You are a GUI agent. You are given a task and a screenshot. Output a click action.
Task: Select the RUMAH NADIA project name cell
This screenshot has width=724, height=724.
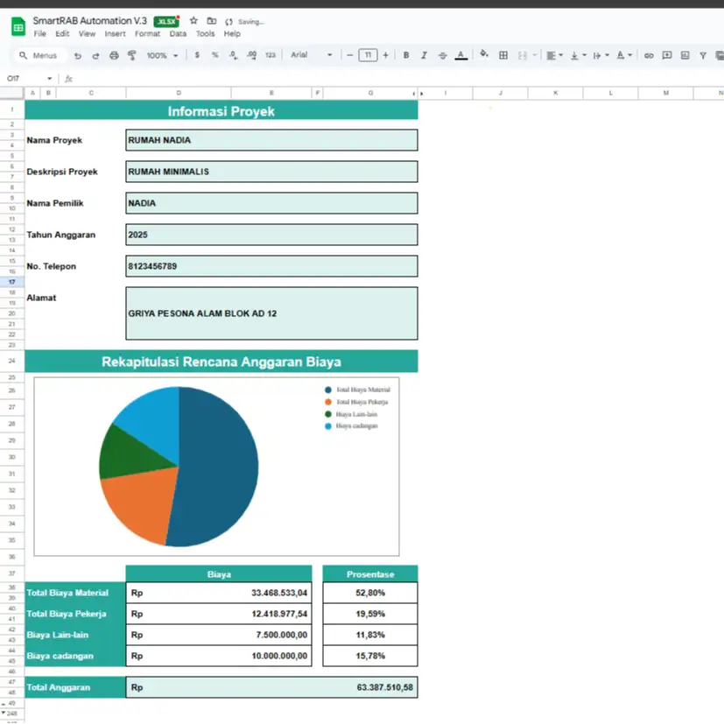point(271,140)
